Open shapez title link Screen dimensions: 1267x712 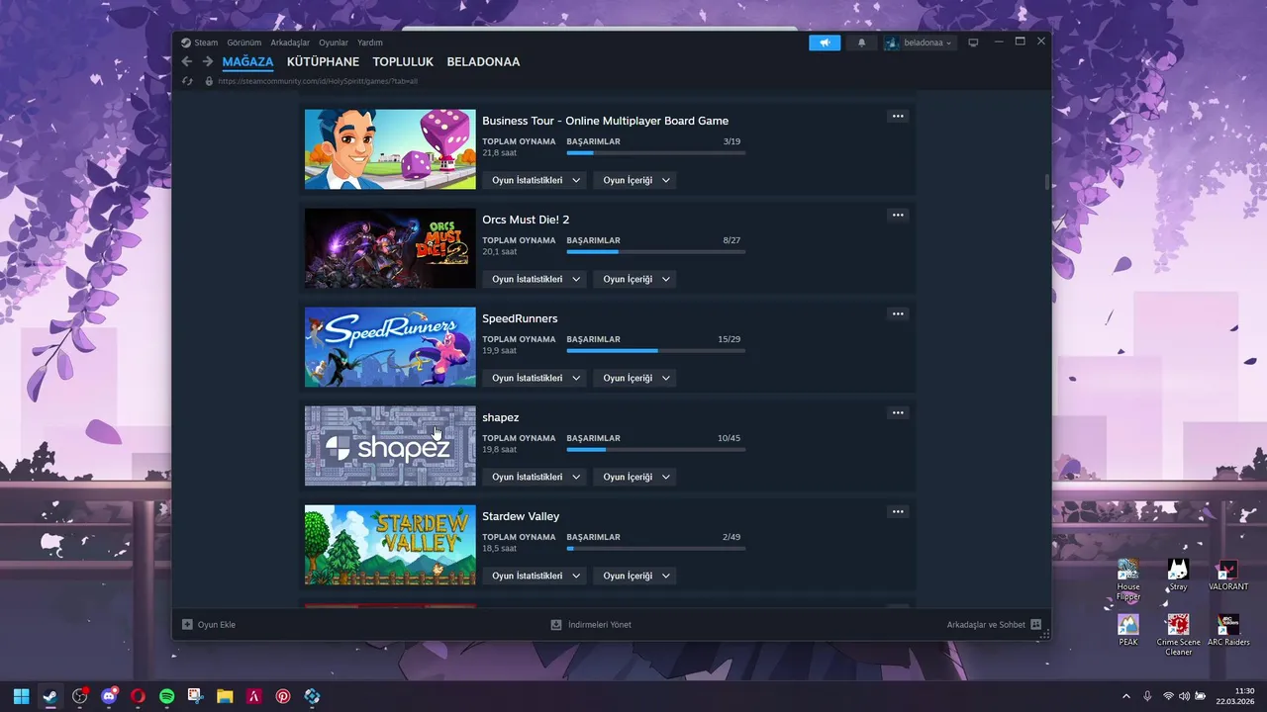(501, 417)
